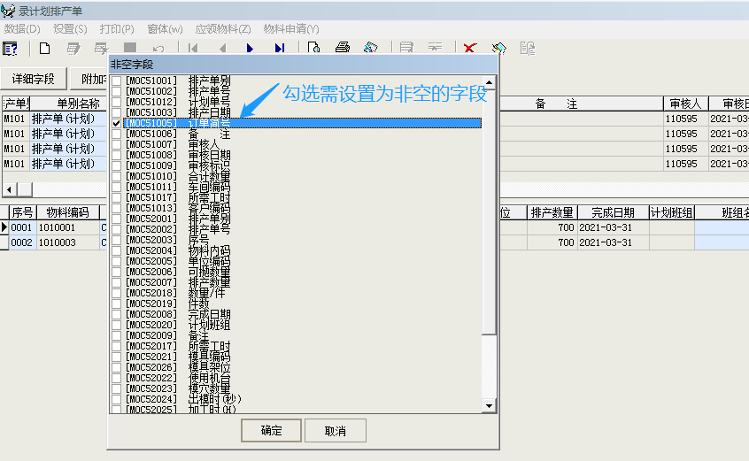Image resolution: width=749 pixels, height=461 pixels.
Task: Click the print preview toolbar icon
Action: pyautogui.click(x=313, y=48)
